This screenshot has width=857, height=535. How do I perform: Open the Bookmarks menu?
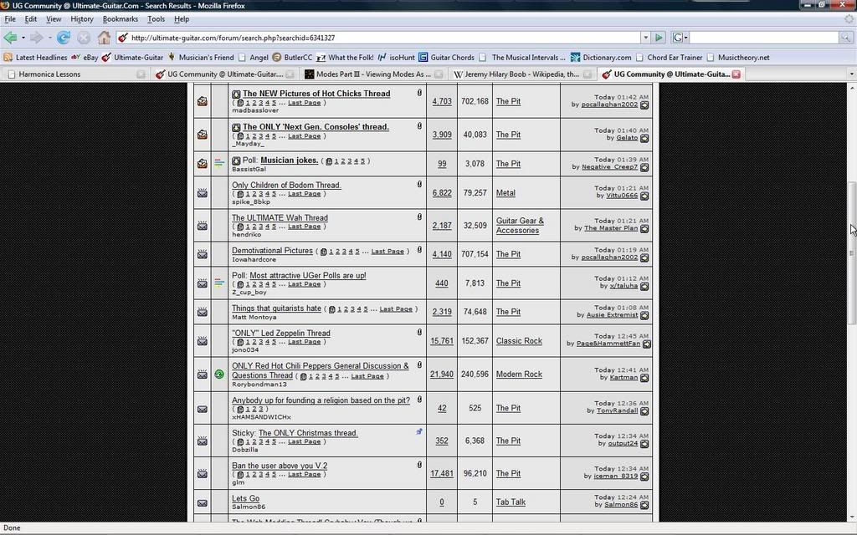tap(121, 19)
